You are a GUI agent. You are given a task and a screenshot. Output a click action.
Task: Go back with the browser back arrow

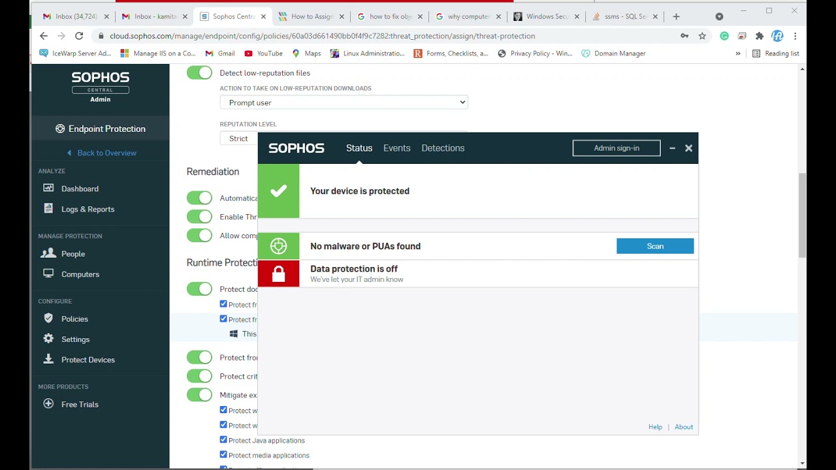coord(44,36)
